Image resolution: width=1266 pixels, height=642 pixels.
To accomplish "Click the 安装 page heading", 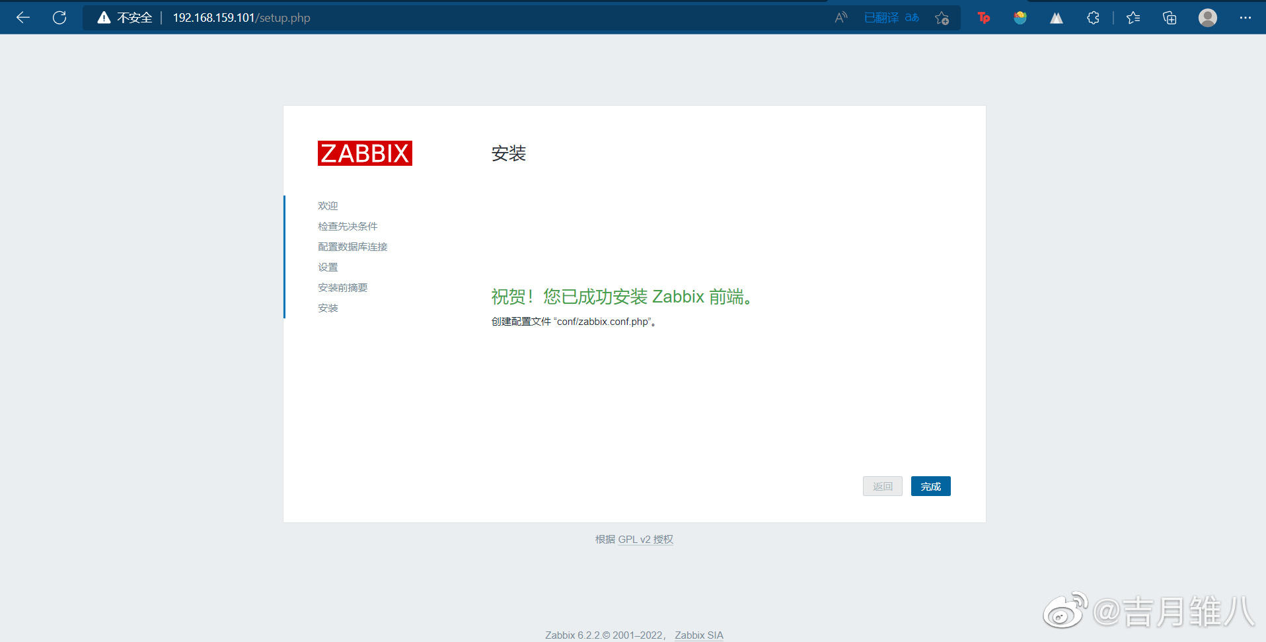I will [x=509, y=154].
